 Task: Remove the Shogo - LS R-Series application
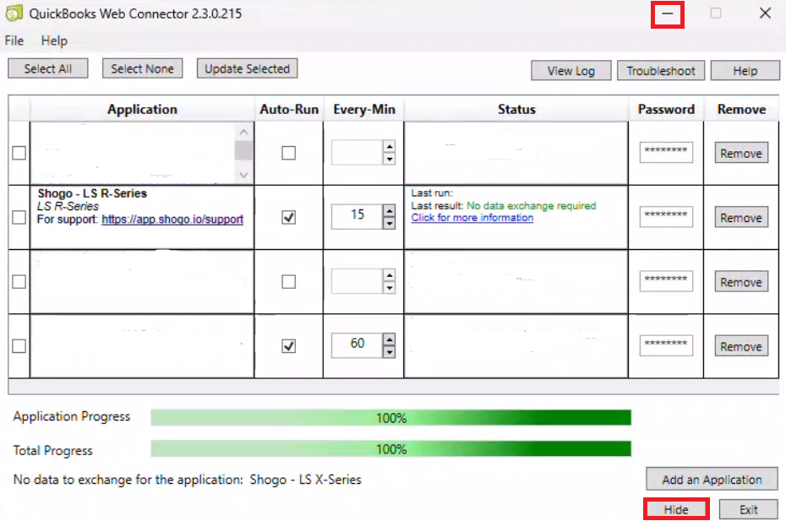pos(741,217)
